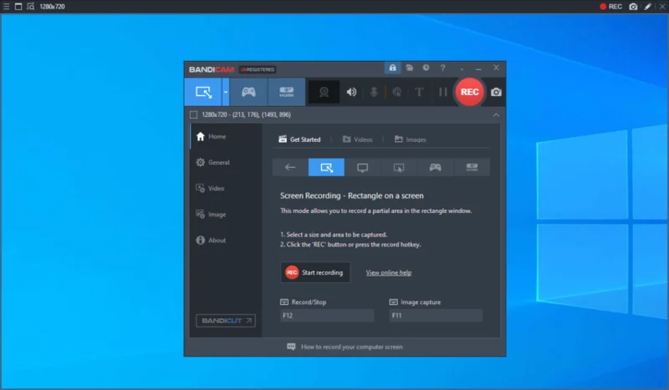Select game recording mode tile
The image size is (669, 390).
435,167
